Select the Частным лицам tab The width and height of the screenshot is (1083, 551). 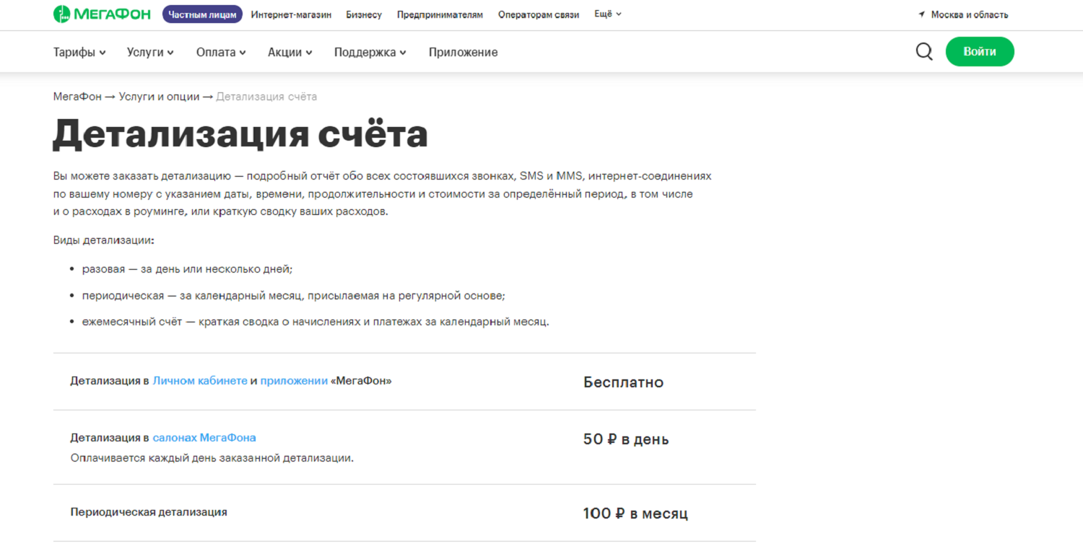202,14
